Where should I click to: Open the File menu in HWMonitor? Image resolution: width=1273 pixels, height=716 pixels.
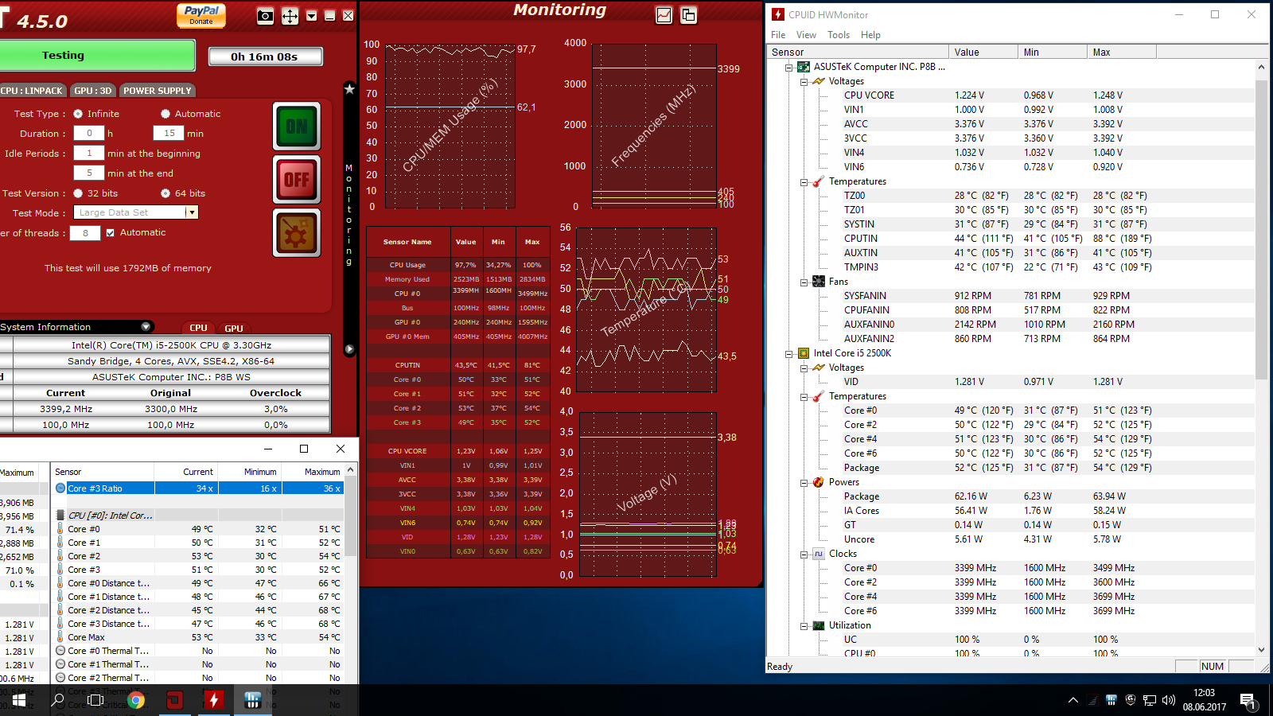tap(778, 35)
